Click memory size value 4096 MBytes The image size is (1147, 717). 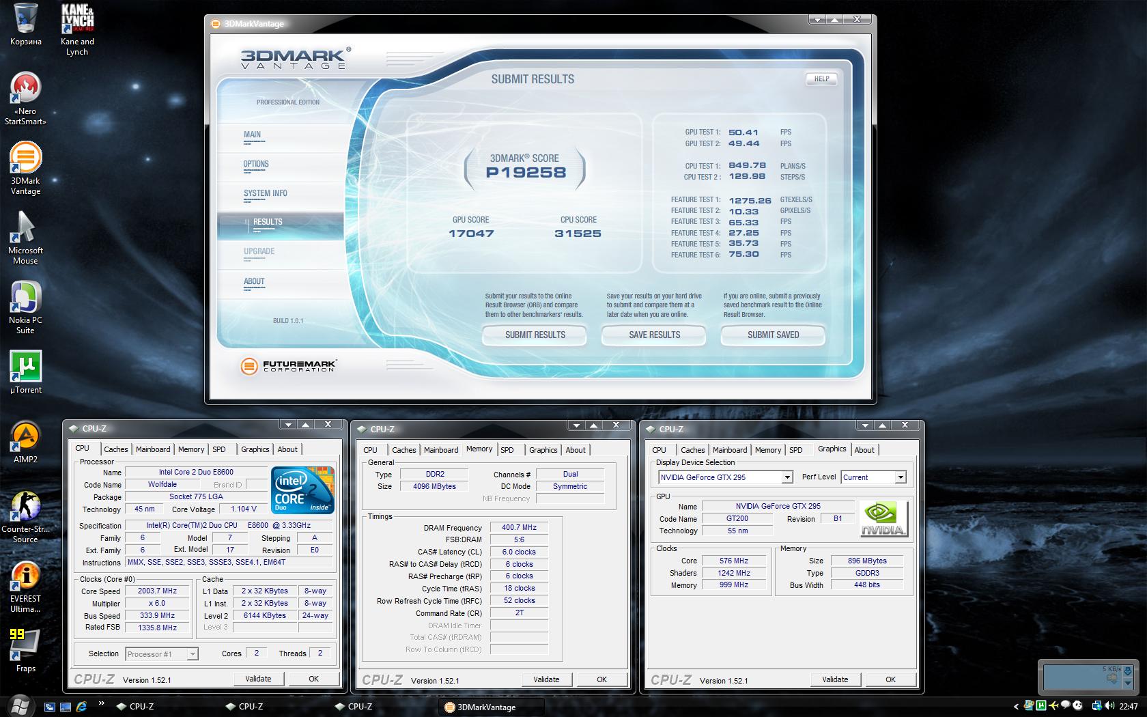434,486
